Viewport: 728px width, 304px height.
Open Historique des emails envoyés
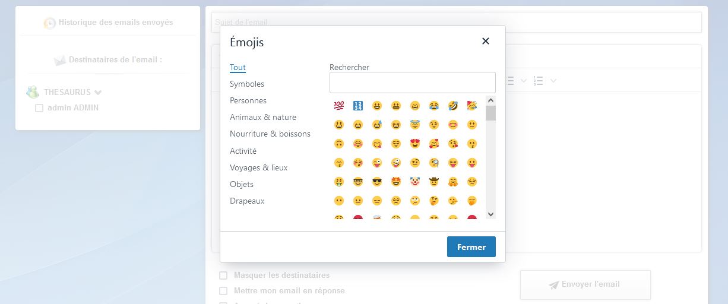point(115,23)
